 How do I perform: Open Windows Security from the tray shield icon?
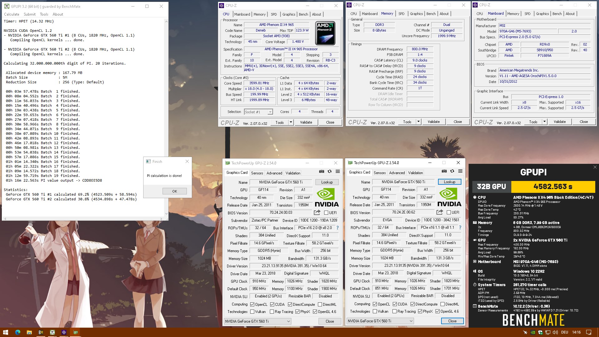coord(540,332)
